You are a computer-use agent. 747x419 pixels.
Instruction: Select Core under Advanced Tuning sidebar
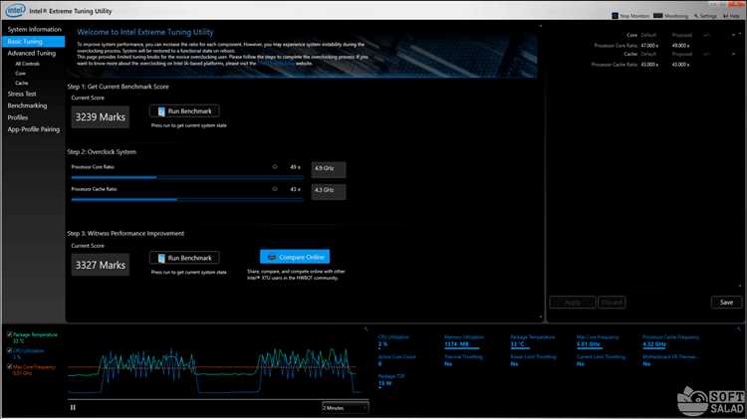(20, 74)
